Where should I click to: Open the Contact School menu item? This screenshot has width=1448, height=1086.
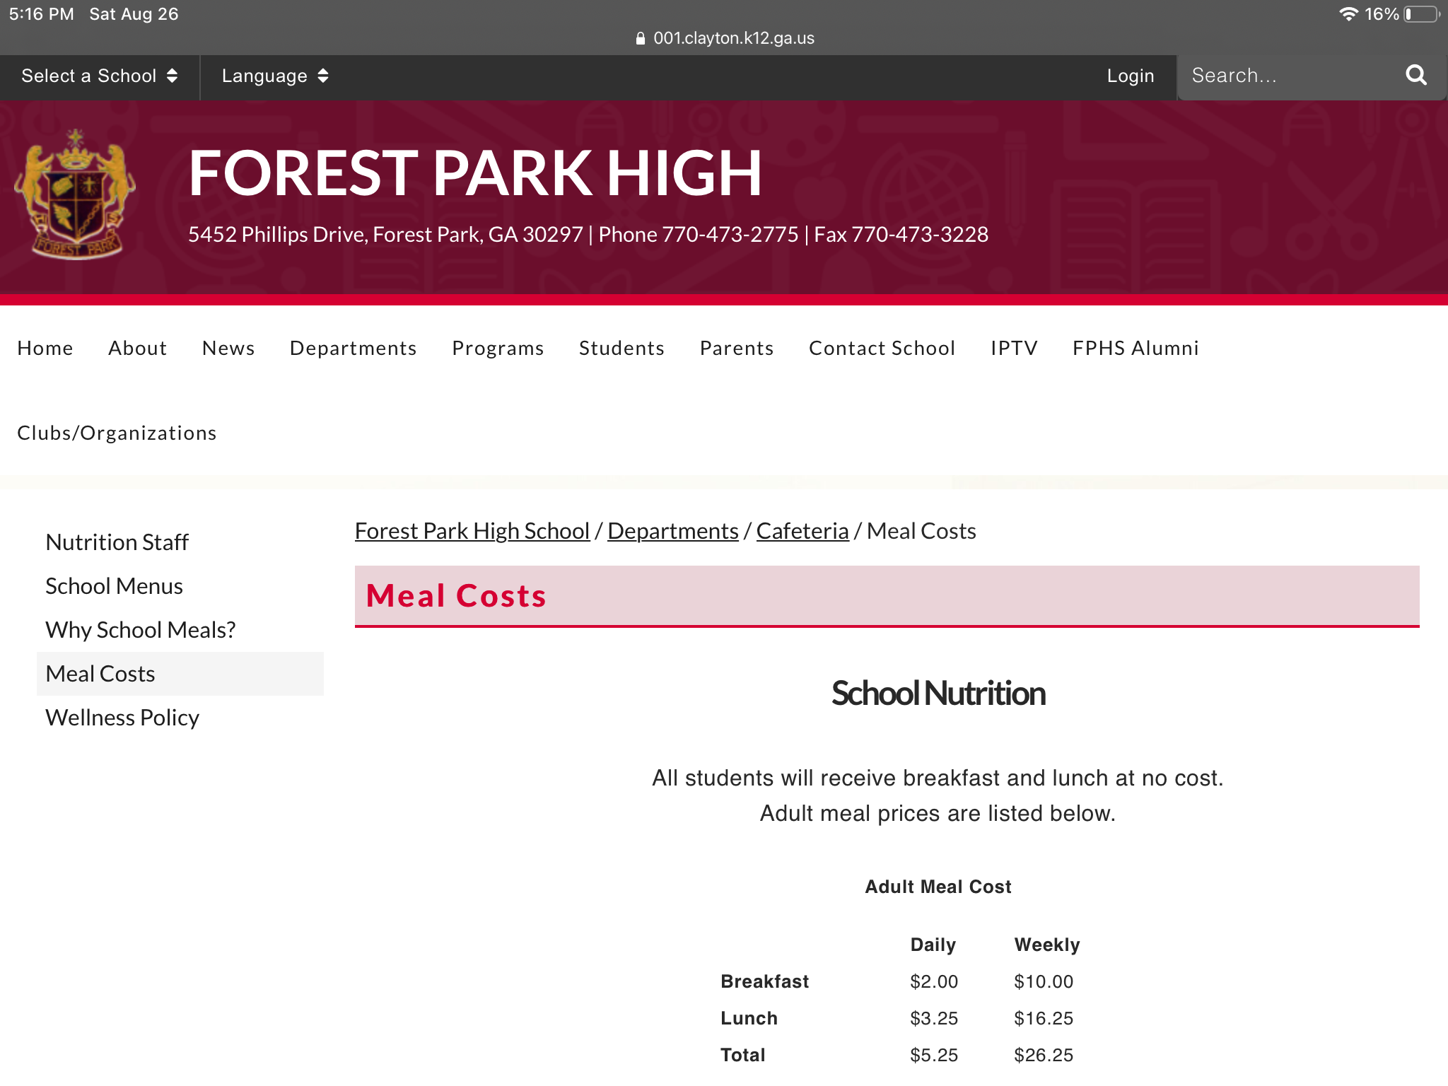pos(882,348)
